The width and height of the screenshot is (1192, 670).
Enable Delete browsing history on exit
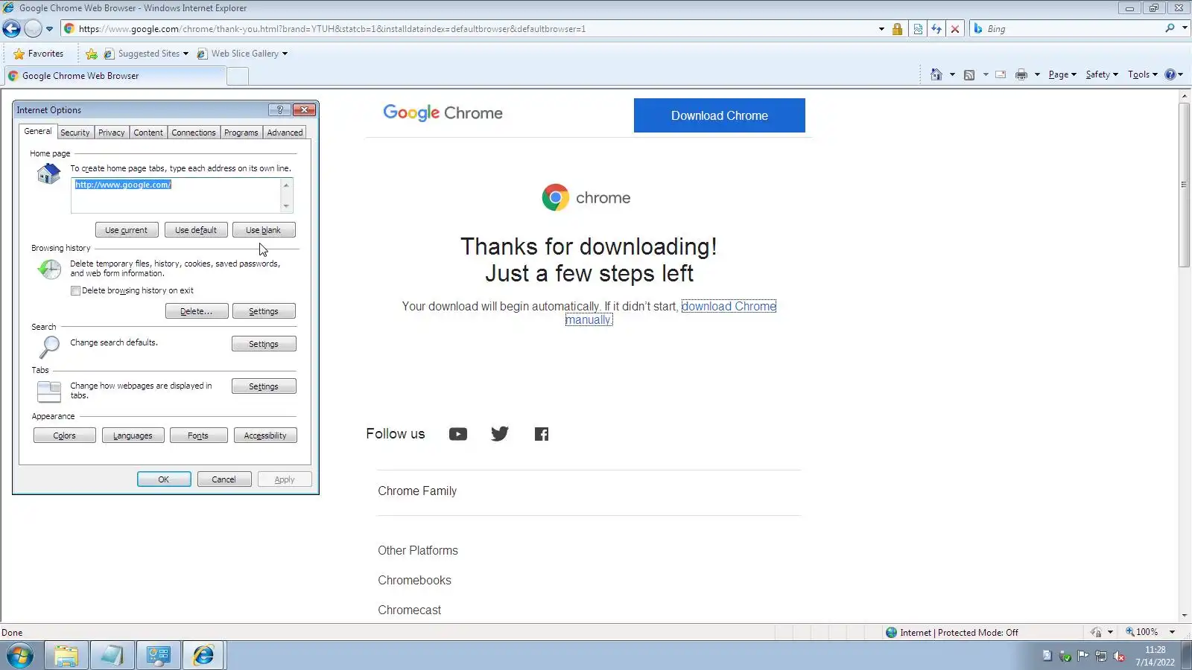pyautogui.click(x=75, y=291)
